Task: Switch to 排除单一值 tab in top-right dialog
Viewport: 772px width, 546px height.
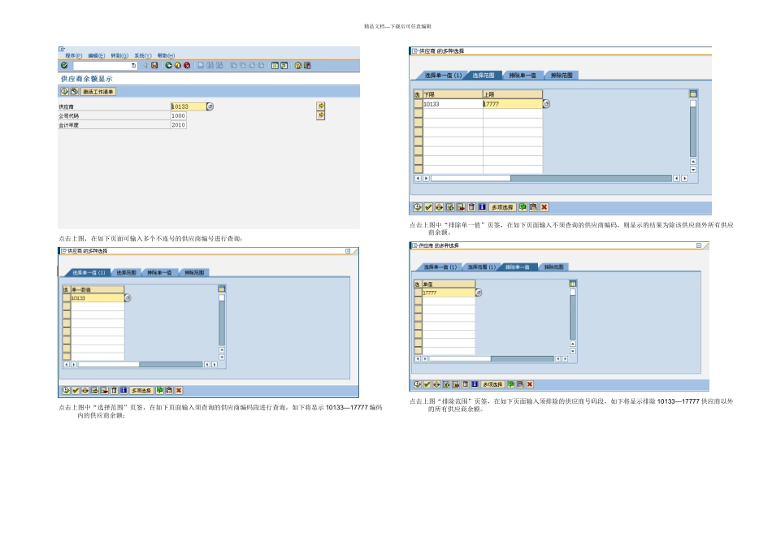Action: [522, 76]
